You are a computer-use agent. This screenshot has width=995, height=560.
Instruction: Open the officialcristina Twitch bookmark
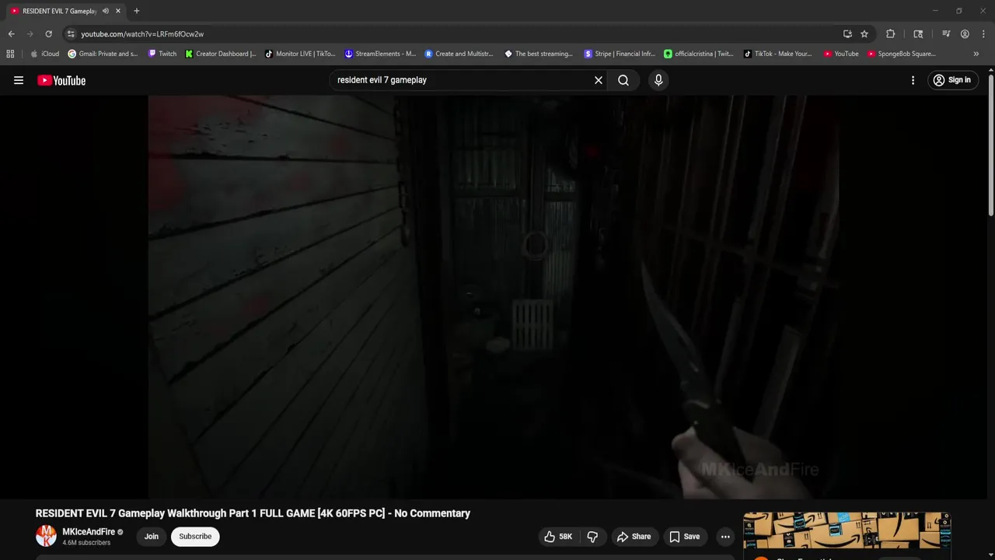pos(699,54)
